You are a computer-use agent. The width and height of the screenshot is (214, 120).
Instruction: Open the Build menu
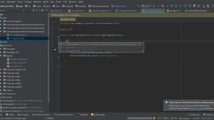click(x=46, y=2)
